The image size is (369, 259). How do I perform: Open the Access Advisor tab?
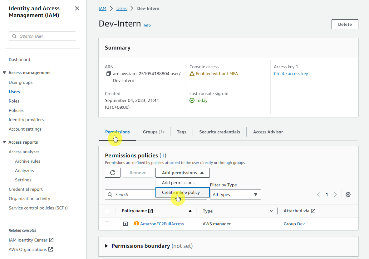pos(268,132)
